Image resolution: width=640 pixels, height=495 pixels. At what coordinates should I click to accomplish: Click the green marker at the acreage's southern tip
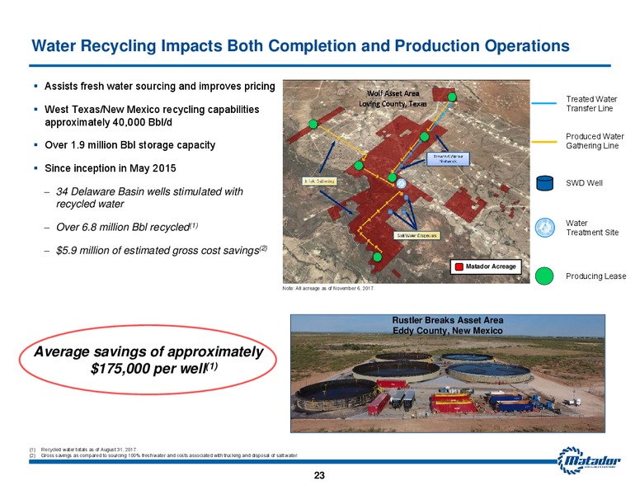click(377, 257)
